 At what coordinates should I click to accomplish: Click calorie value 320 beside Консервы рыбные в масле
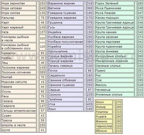click(42, 38)
